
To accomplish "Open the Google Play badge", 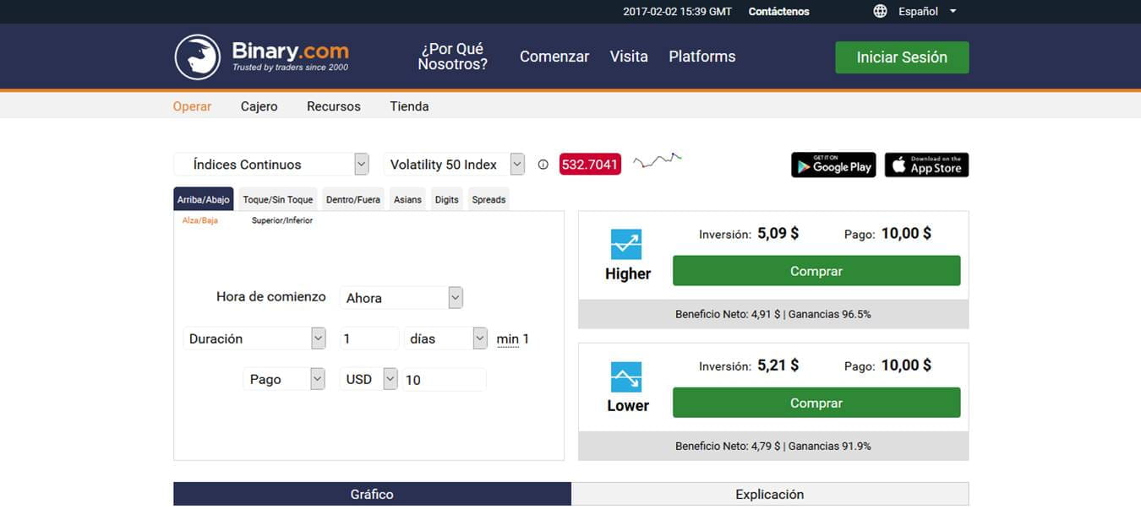I will [833, 165].
